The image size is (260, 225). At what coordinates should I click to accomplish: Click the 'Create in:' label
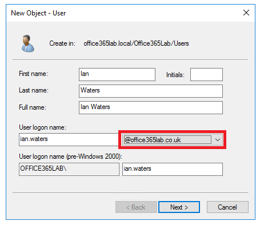62,43
